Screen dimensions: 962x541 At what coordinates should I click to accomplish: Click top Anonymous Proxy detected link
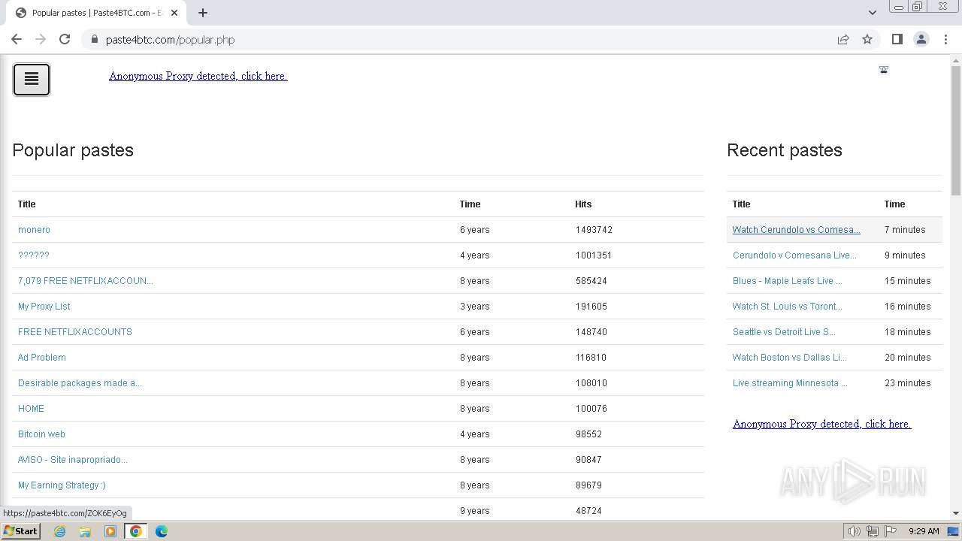tap(198, 76)
